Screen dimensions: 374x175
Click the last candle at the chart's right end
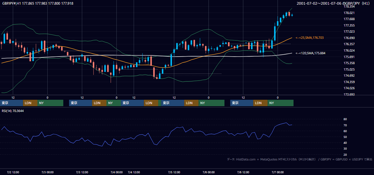click(x=292, y=15)
